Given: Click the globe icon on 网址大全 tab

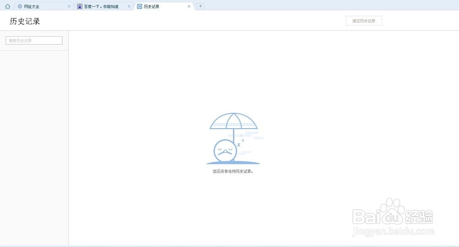Looking at the screenshot, I should (20, 6).
